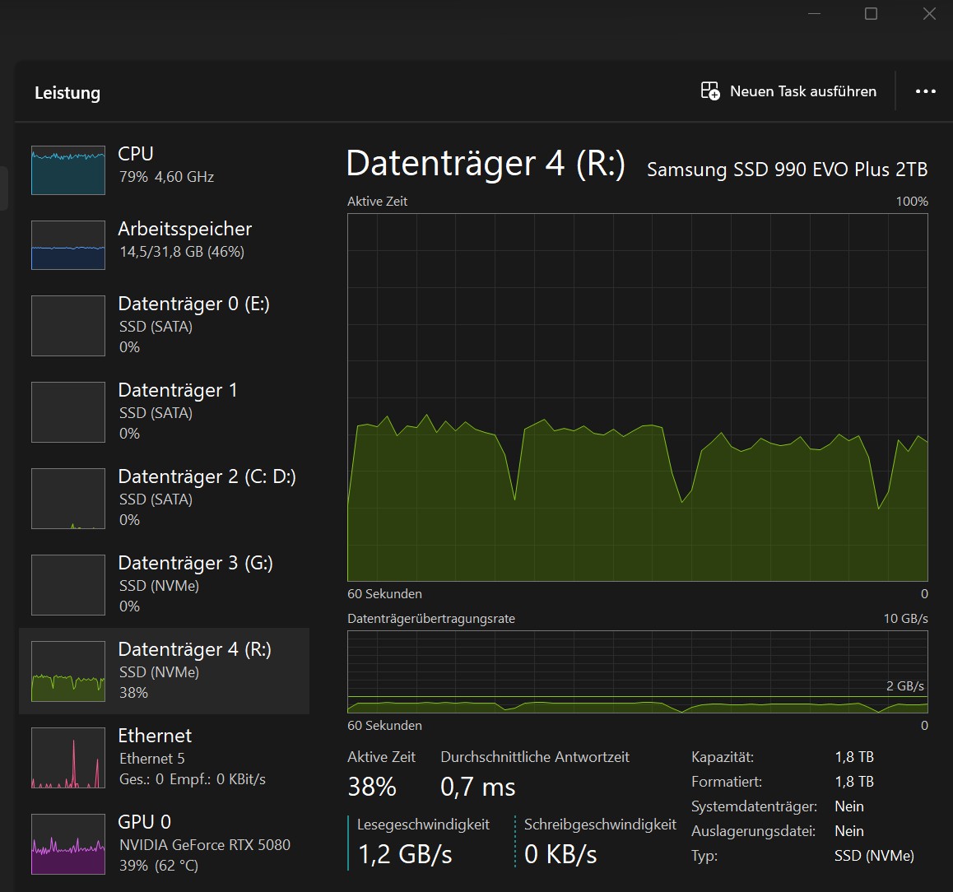
Task: Click the GPU purple usage graph thumbnail
Action: click(x=68, y=844)
